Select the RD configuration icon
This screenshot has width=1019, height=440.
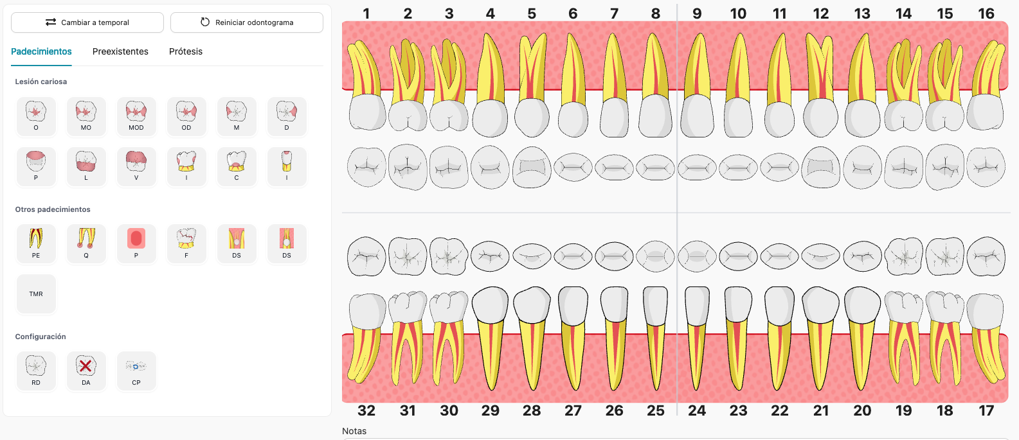(x=36, y=370)
